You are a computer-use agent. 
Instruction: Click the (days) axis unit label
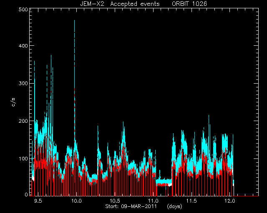tap(174, 206)
